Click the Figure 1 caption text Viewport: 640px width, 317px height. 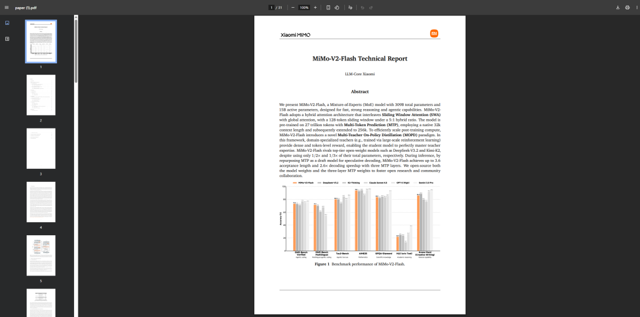coord(360,264)
